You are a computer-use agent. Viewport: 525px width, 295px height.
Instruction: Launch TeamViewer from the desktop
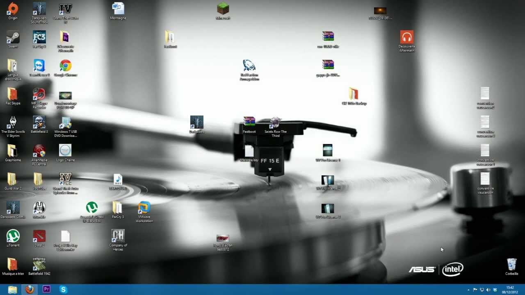pyautogui.click(x=39, y=66)
